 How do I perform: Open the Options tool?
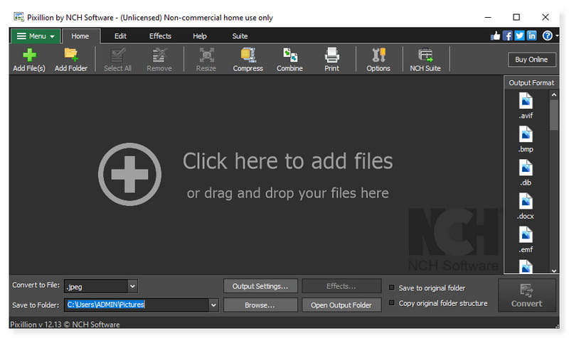point(378,56)
